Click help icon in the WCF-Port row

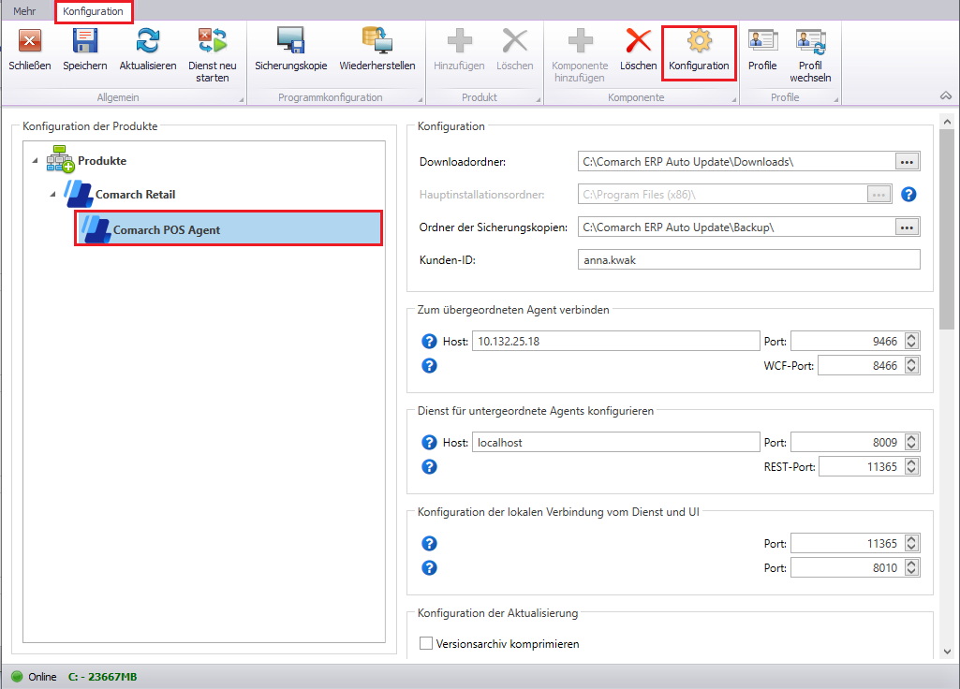(x=429, y=366)
